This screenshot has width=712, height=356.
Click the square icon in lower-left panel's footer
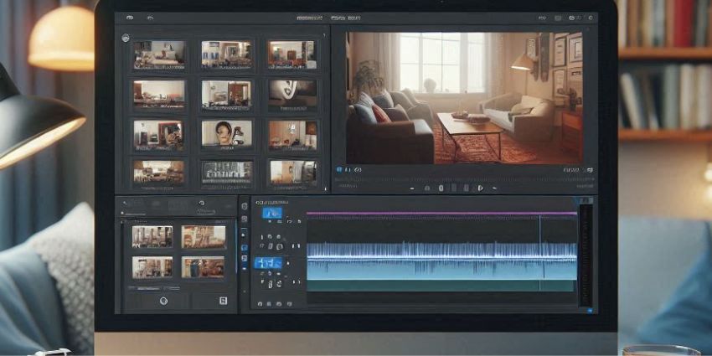click(x=223, y=301)
